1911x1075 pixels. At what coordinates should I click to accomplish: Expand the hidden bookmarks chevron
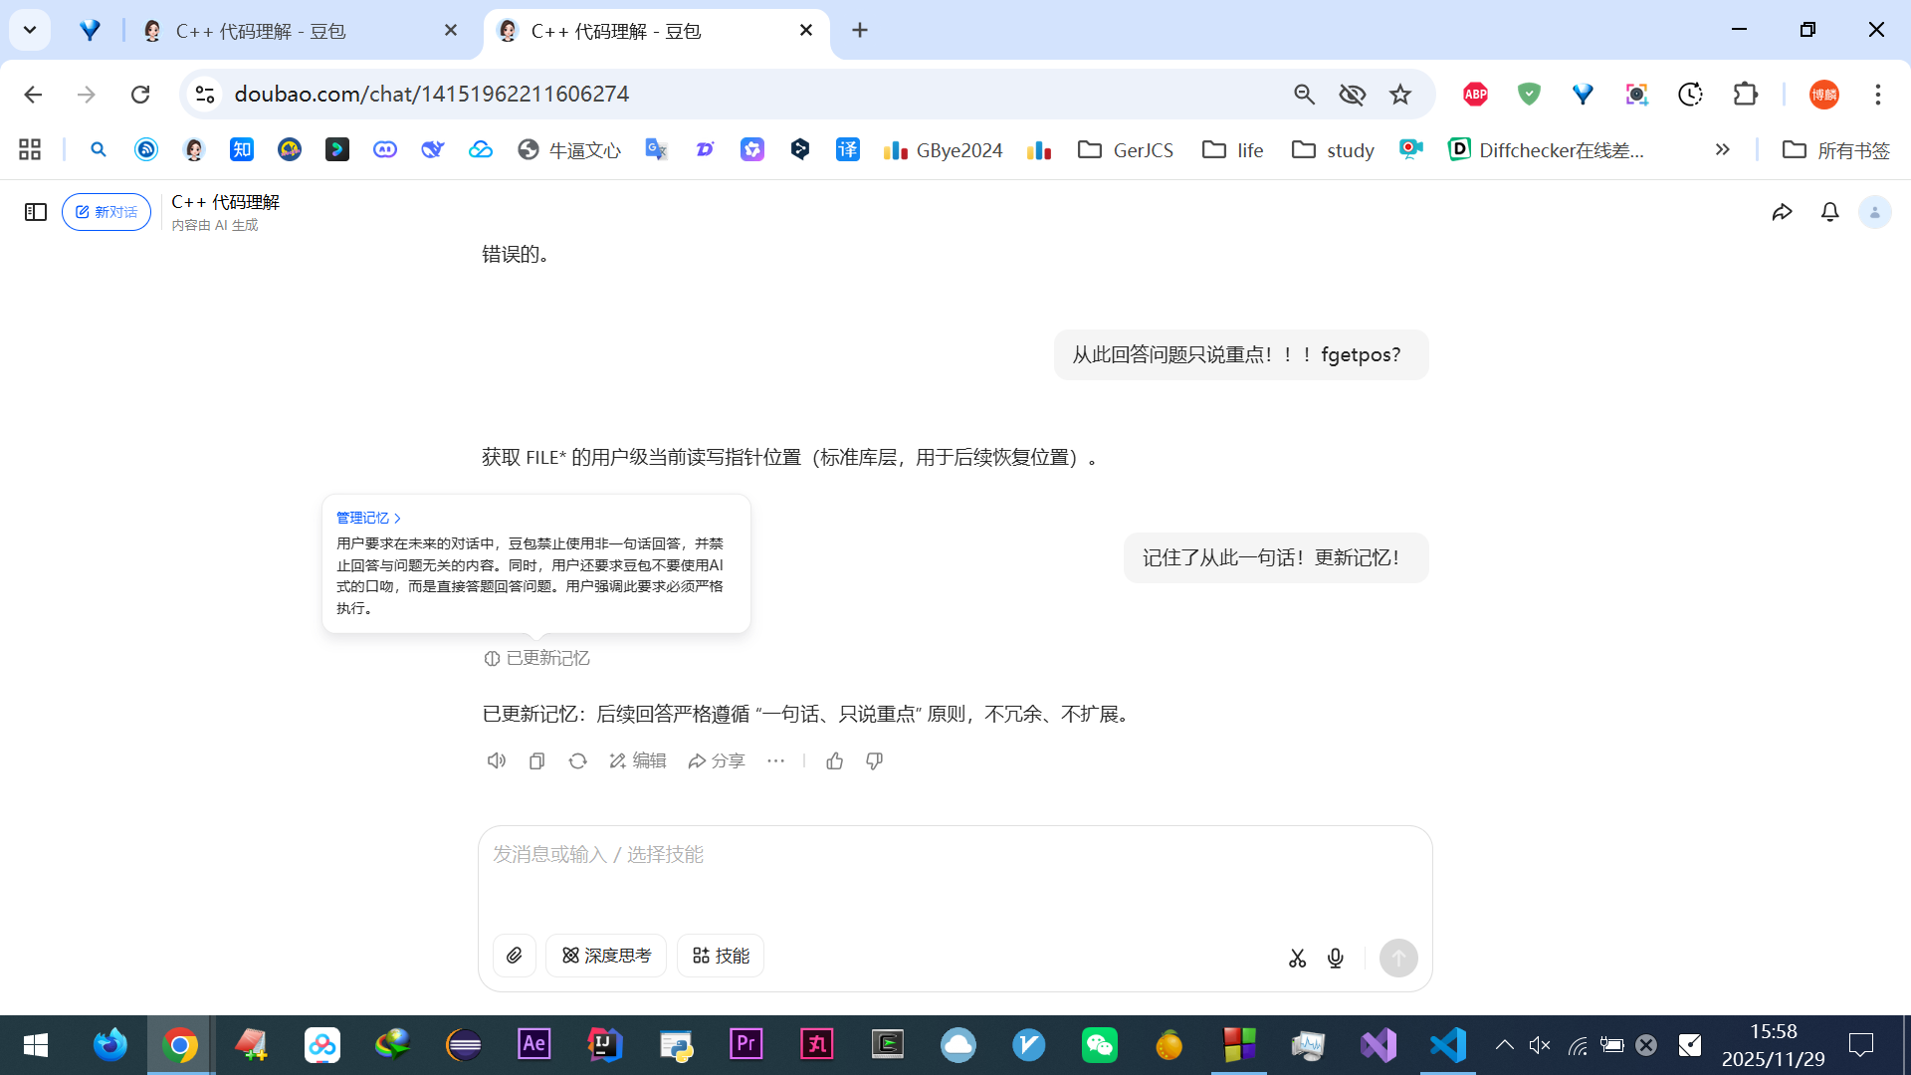(1722, 149)
